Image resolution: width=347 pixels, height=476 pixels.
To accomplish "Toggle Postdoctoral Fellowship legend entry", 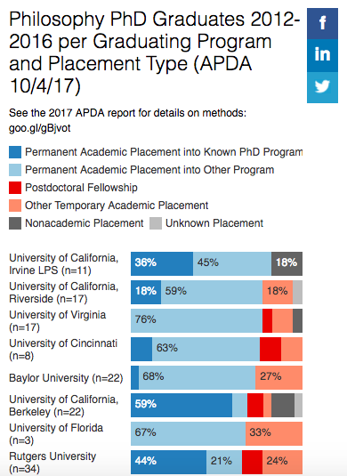I will [73, 188].
